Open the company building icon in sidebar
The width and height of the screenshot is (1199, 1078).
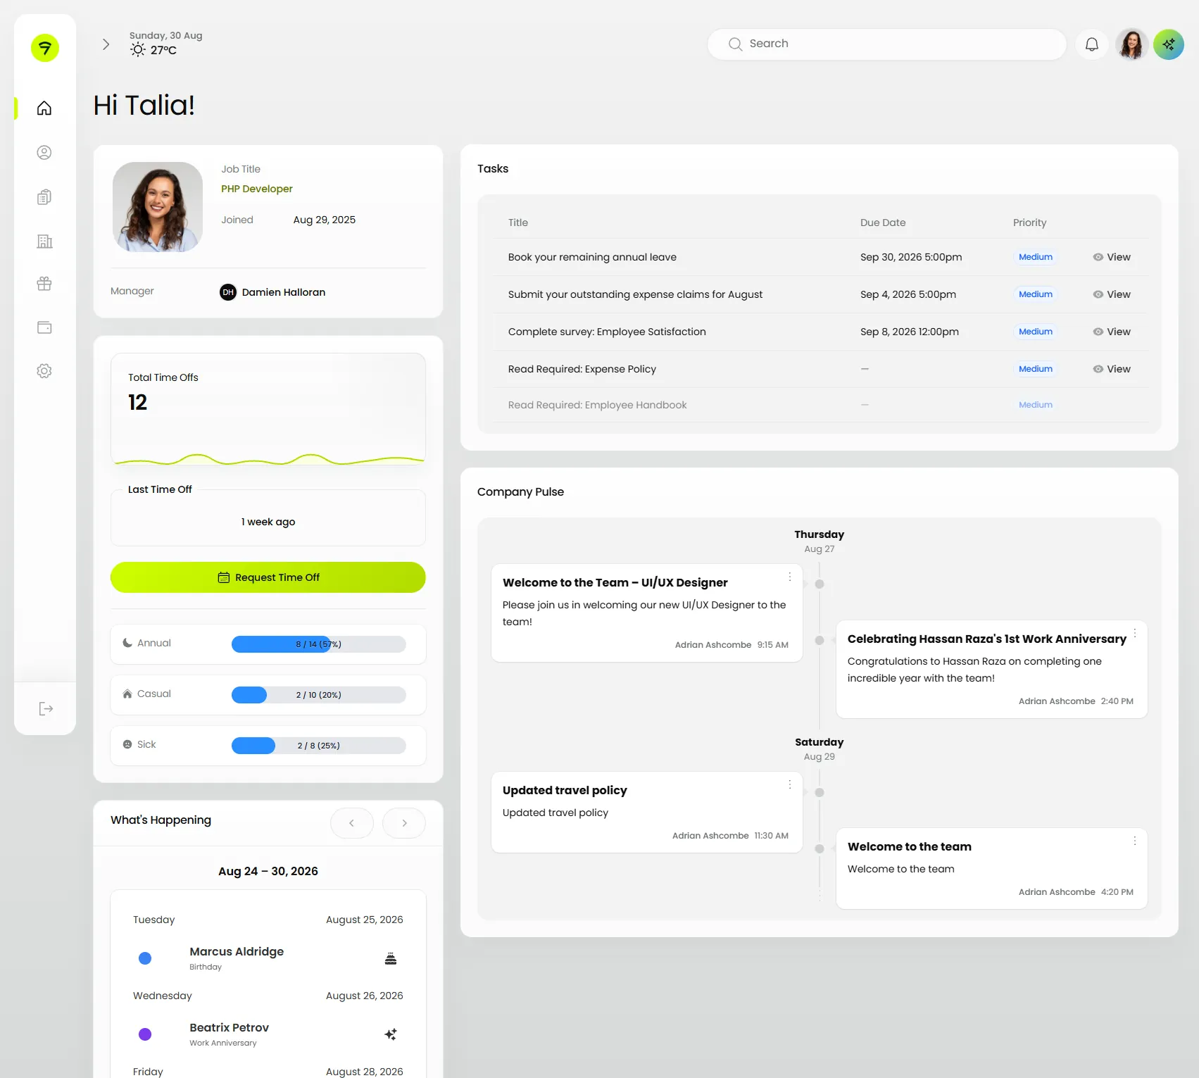pos(44,242)
